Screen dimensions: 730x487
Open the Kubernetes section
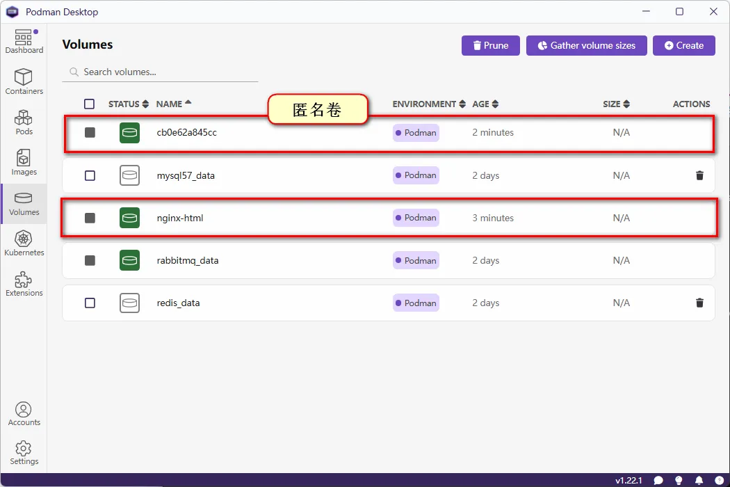pos(24,243)
